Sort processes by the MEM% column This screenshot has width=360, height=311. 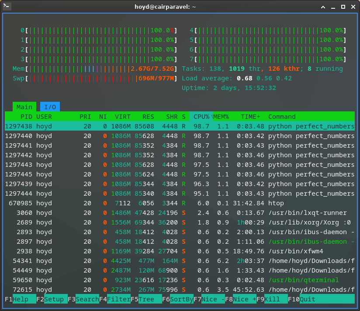point(222,117)
